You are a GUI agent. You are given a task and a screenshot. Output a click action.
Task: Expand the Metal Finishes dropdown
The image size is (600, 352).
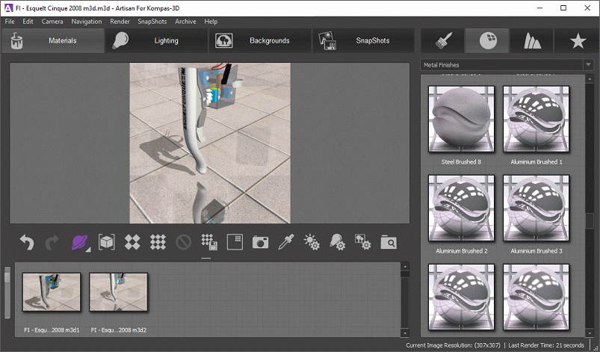coord(588,65)
